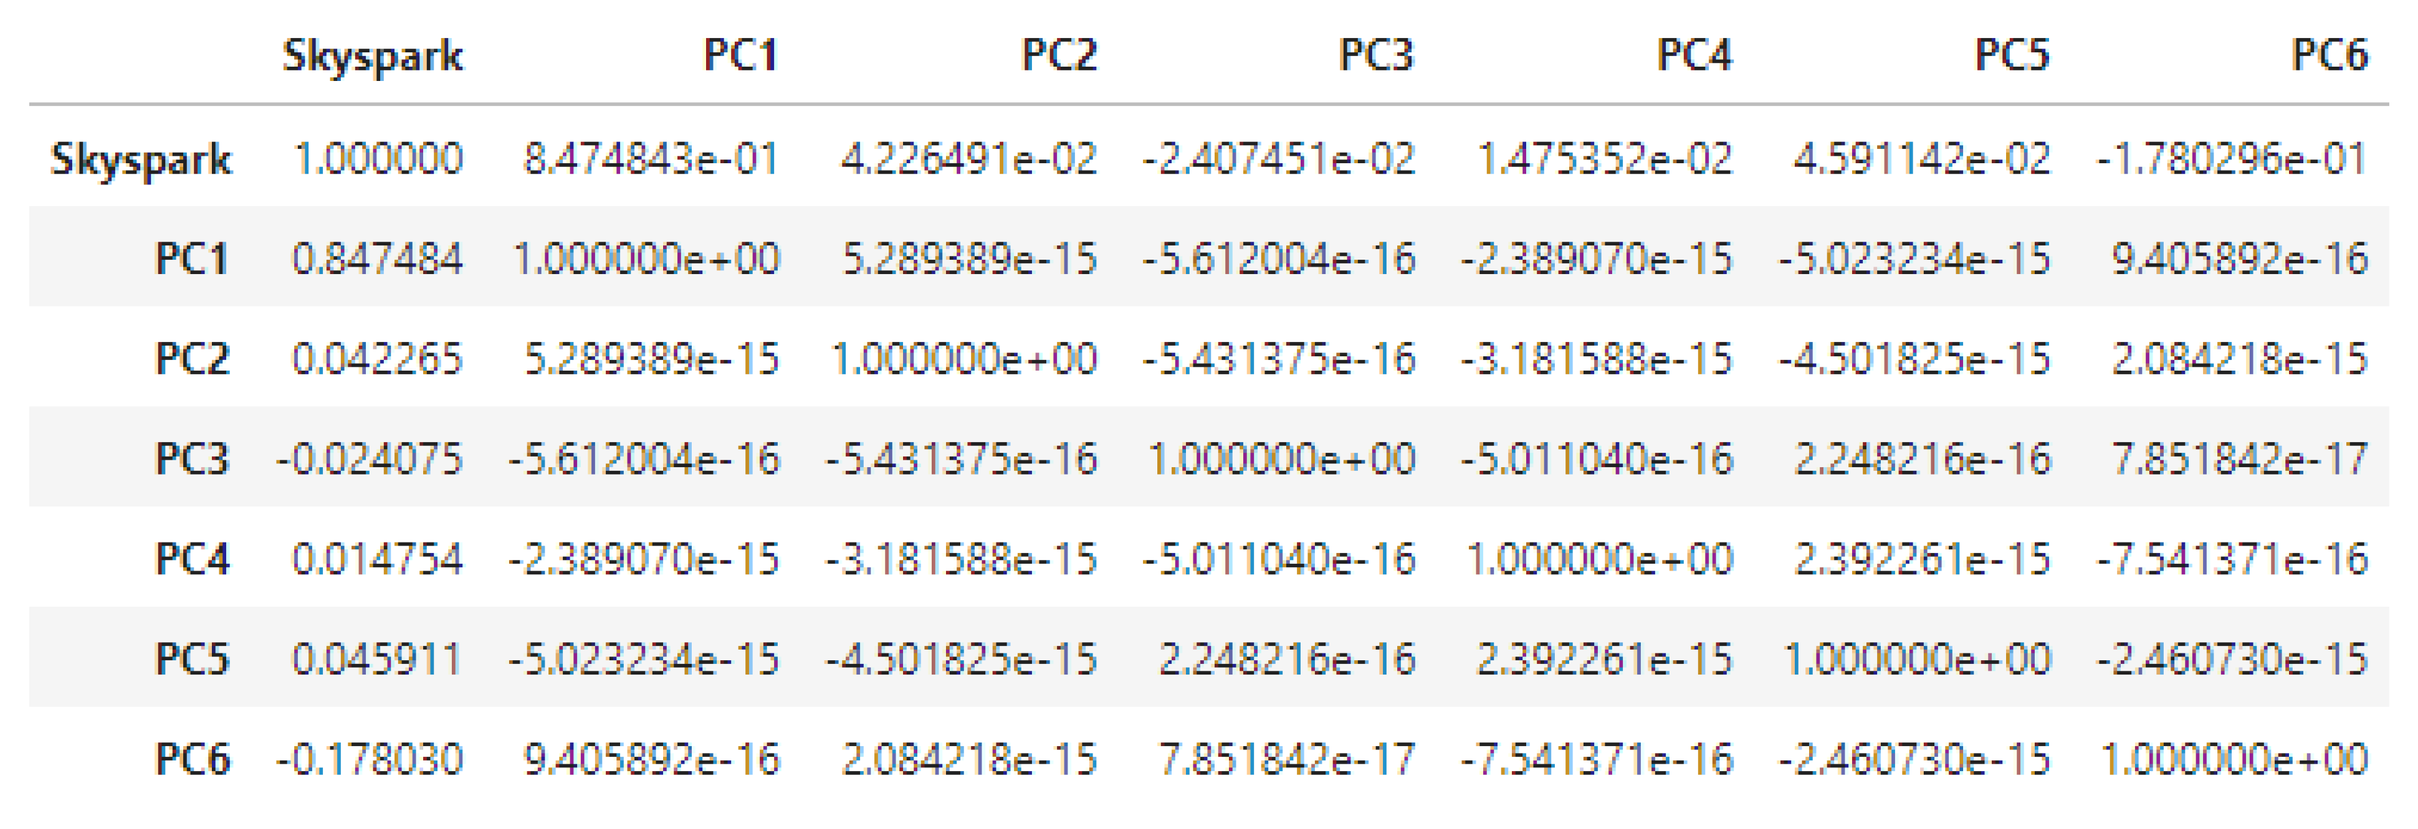The width and height of the screenshot is (2418, 829).
Task: Select the PC5 row label
Action: click(x=193, y=658)
